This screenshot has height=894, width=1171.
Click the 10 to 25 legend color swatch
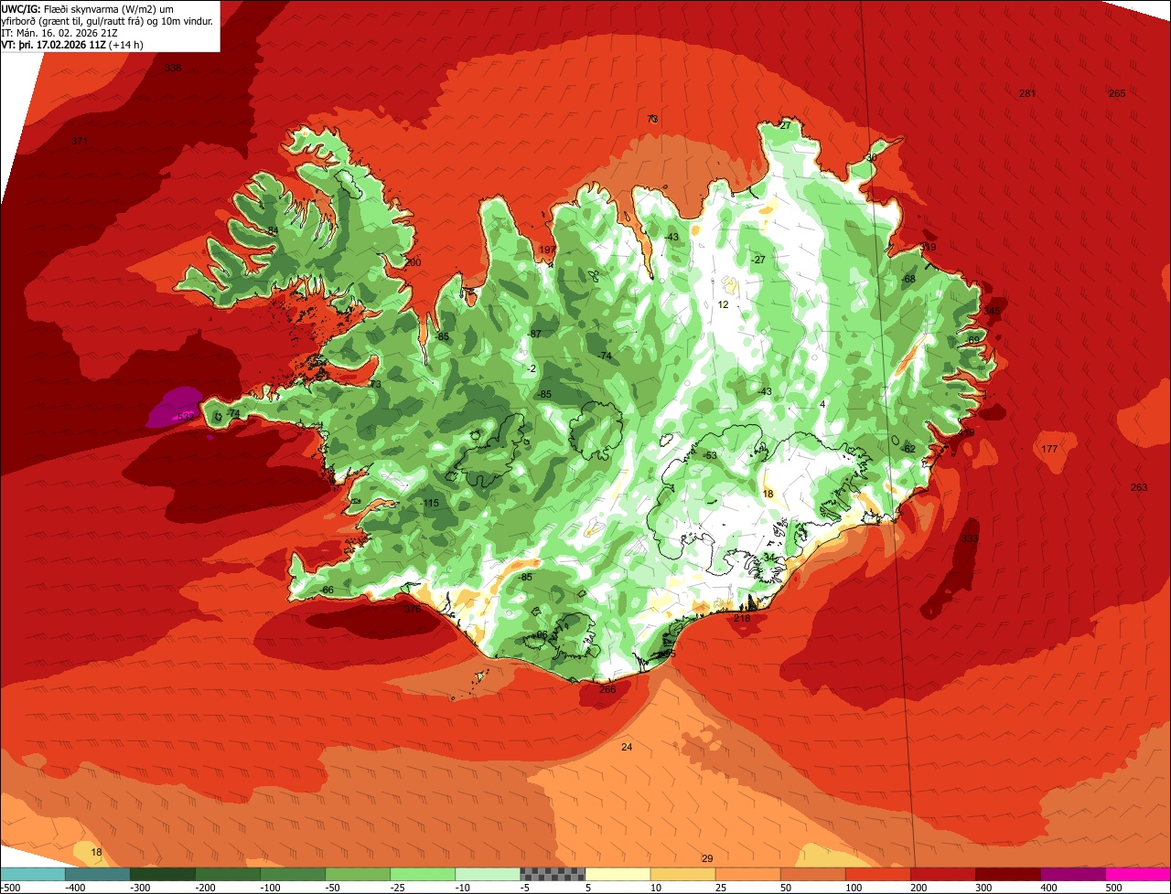[682, 874]
